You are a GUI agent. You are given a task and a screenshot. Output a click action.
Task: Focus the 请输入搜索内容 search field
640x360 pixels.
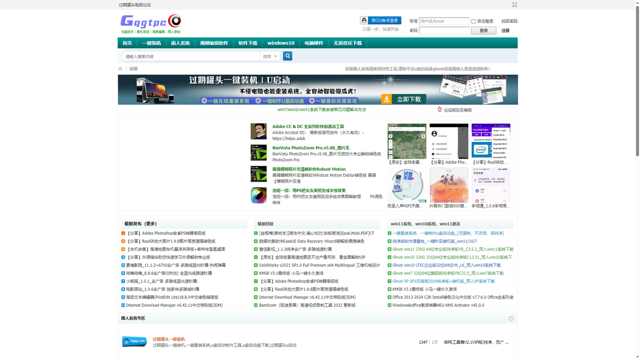192,56
